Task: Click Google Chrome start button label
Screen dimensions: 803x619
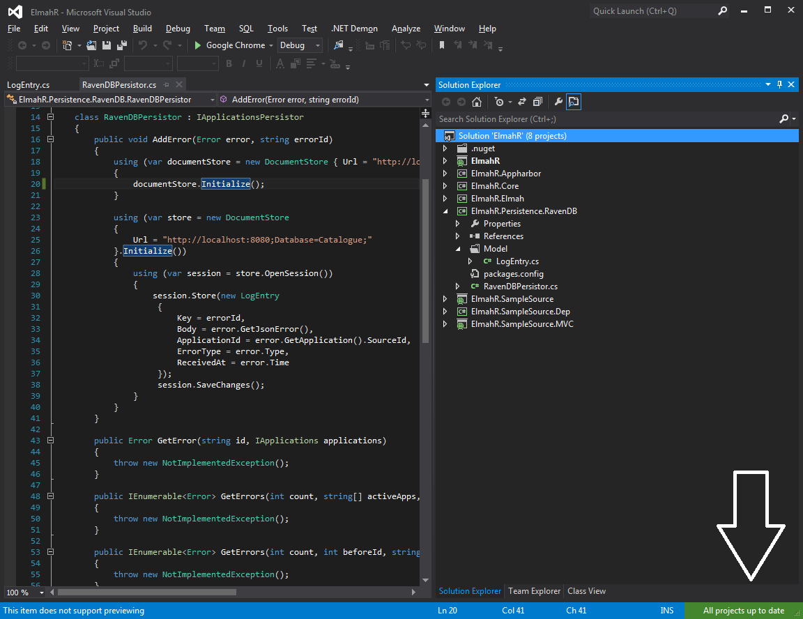Action: [x=236, y=45]
